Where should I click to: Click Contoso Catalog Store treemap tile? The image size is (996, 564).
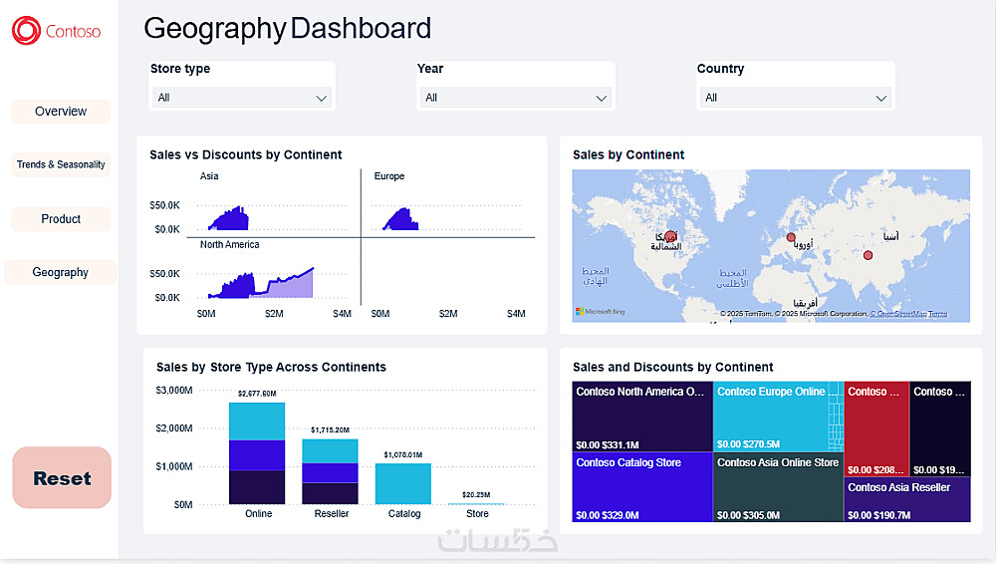[x=642, y=487]
